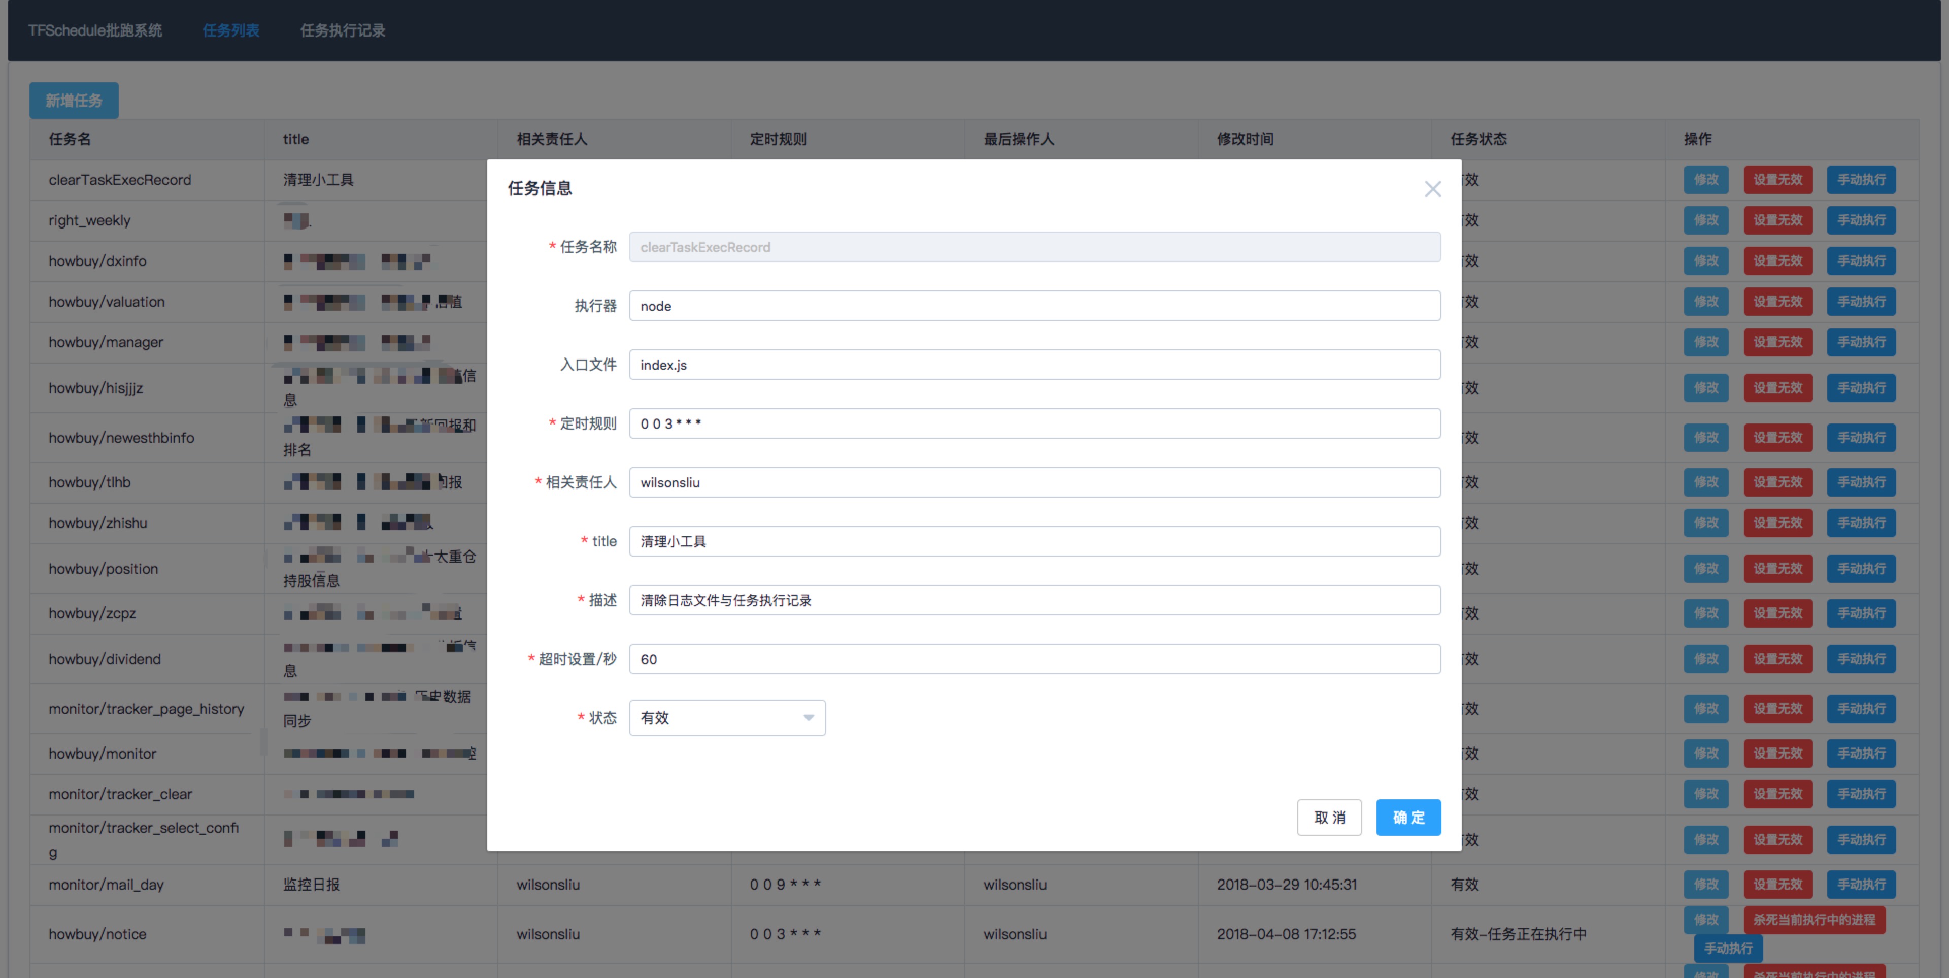The width and height of the screenshot is (1949, 978).
Task: Open the 任务列表 nav tab
Action: tap(231, 30)
